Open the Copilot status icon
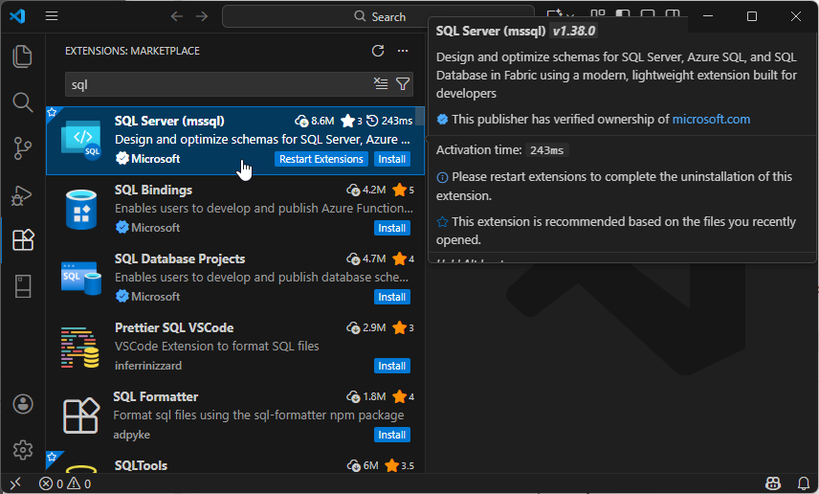The image size is (819, 494). [x=774, y=483]
